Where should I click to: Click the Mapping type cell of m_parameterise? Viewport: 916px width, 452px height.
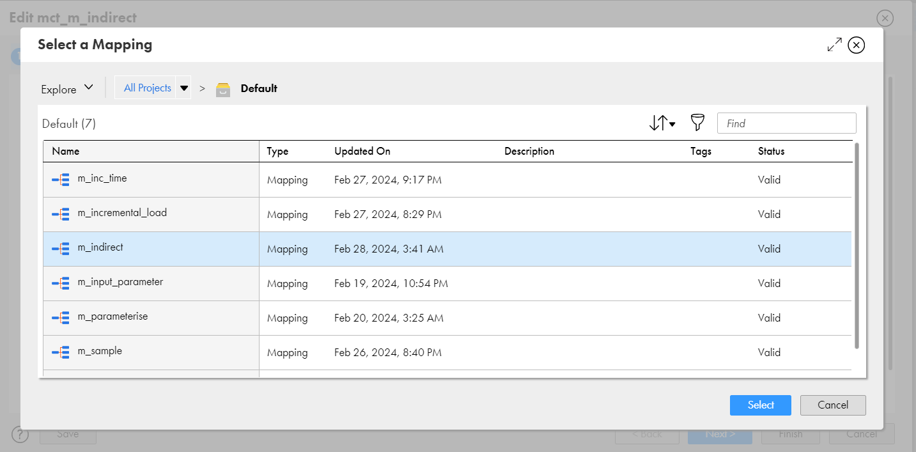click(x=288, y=318)
